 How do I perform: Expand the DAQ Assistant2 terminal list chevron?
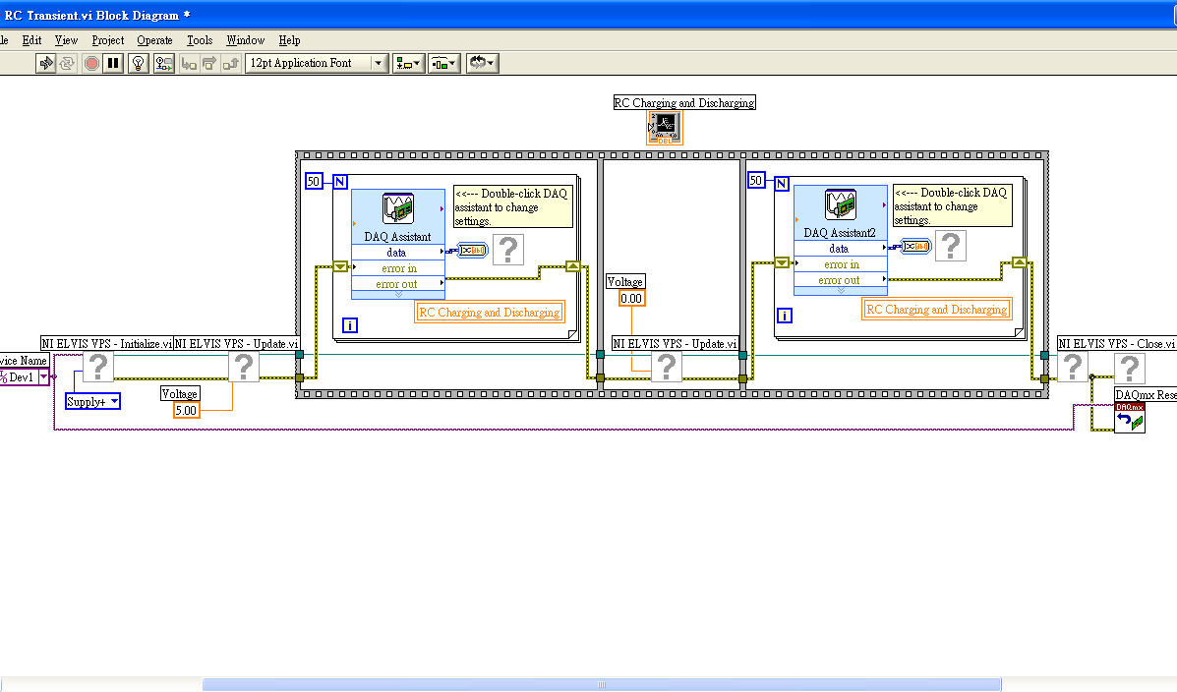pos(840,290)
